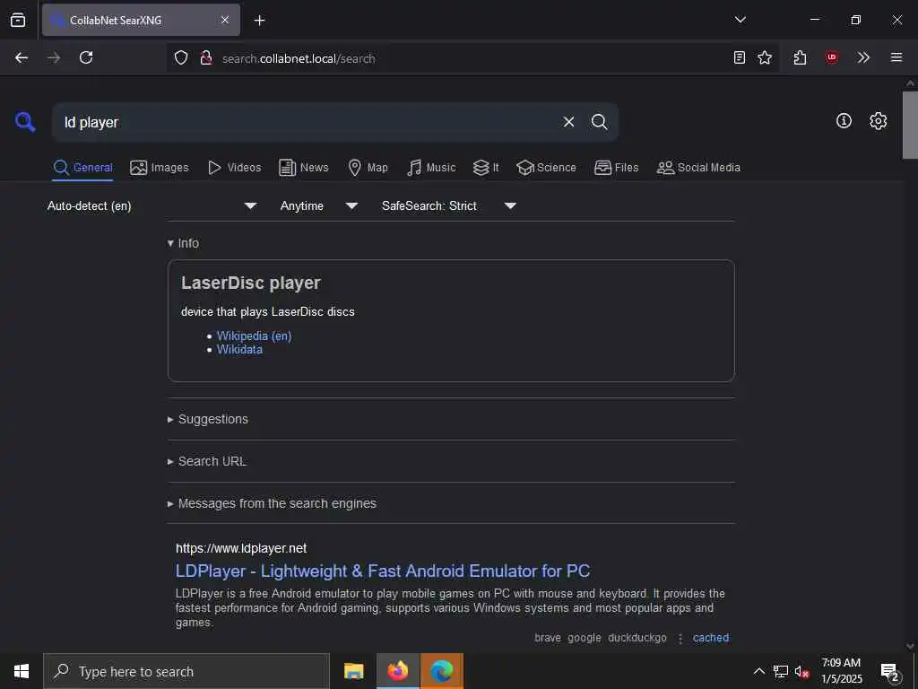Open the Windows Start menu
918x689 pixels.
[22, 671]
